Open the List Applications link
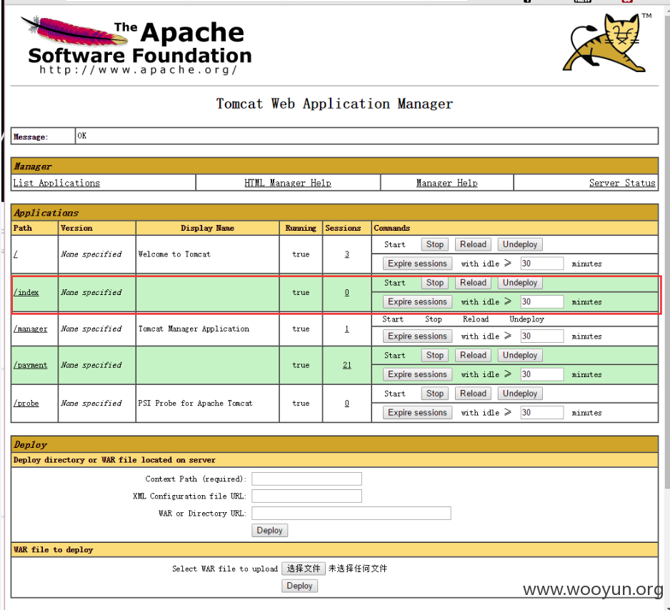Viewport: 670px width, 610px height. pyautogui.click(x=56, y=183)
